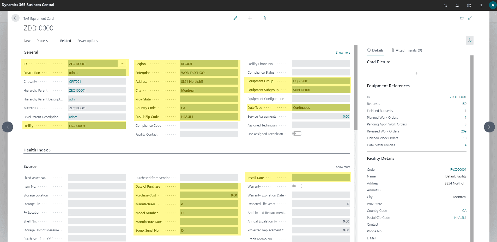
Task: Open the Duty Type Continuous field
Action: 321,107
